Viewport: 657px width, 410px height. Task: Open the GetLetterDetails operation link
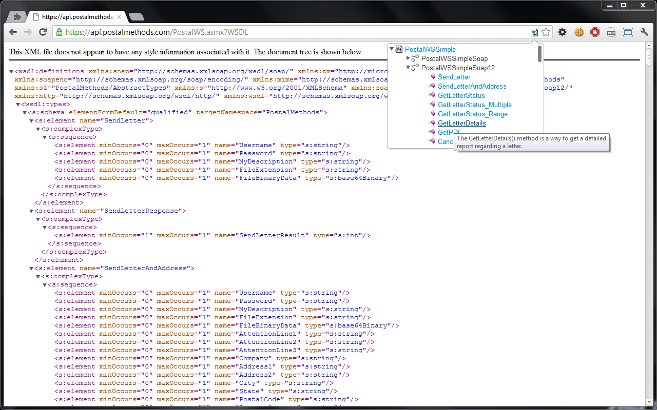coord(461,123)
